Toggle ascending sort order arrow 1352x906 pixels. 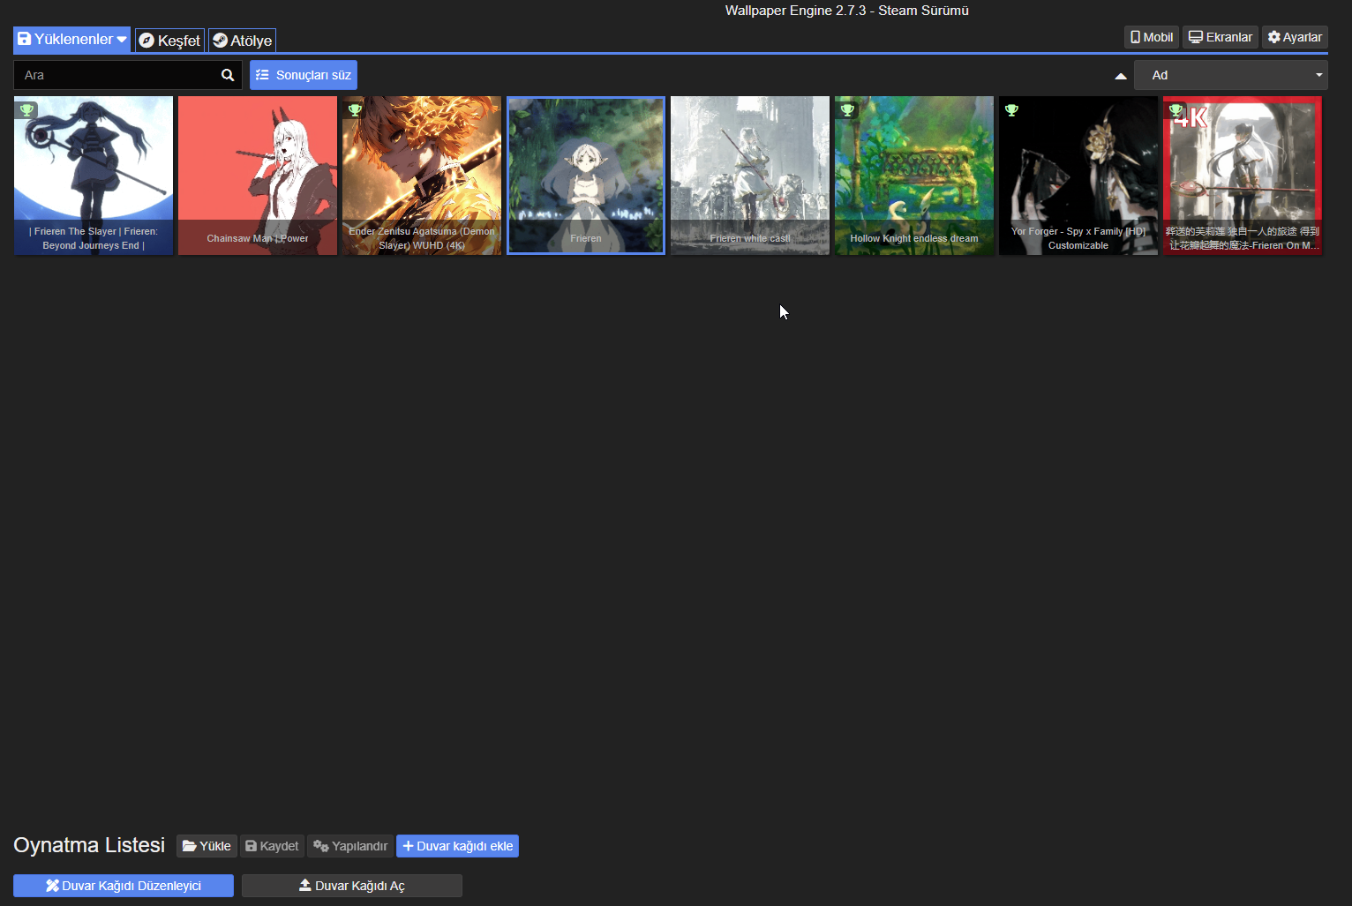[x=1121, y=76]
